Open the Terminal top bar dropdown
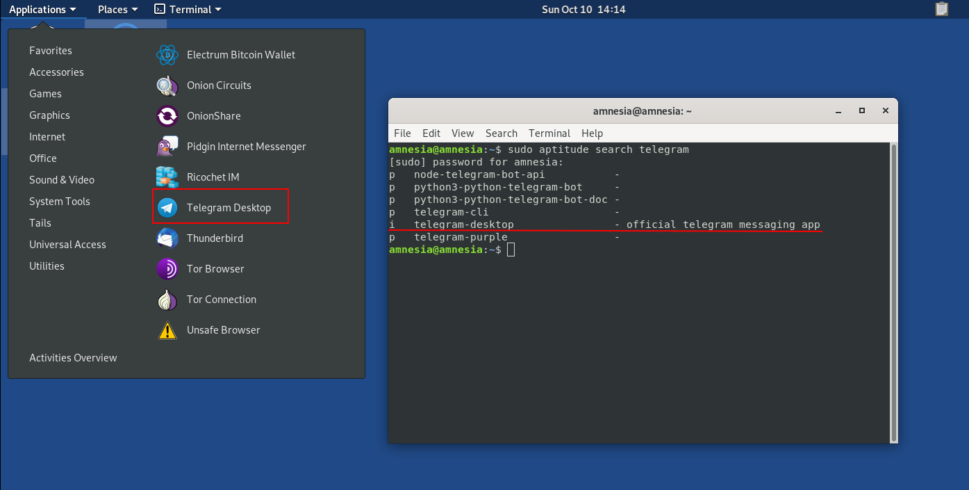969x490 pixels. click(x=188, y=10)
